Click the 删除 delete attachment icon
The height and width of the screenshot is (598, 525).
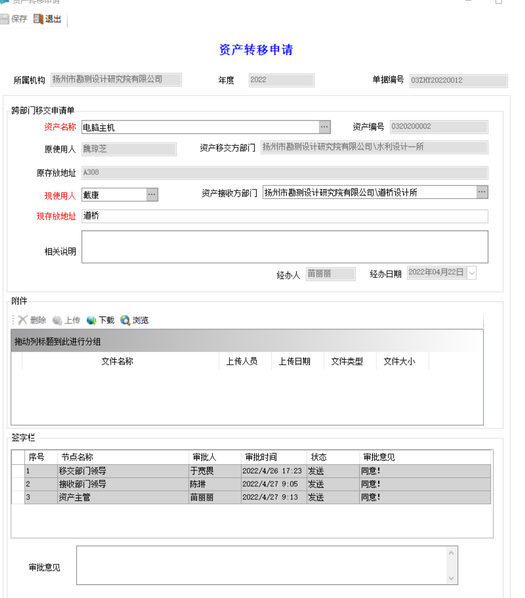pos(23,320)
